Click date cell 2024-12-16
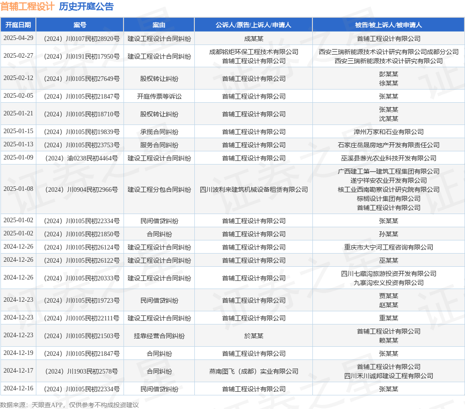Screen dimensions: 465x409 pos(18,389)
